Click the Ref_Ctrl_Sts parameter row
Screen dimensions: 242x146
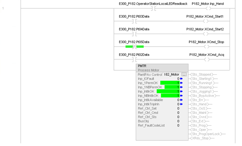coord(159,117)
